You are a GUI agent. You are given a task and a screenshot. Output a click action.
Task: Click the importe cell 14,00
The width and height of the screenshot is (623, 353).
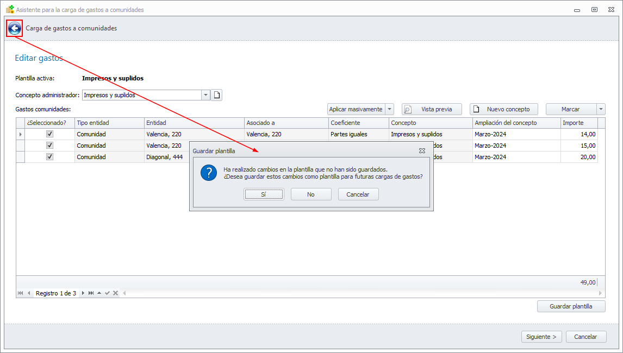[x=579, y=134]
